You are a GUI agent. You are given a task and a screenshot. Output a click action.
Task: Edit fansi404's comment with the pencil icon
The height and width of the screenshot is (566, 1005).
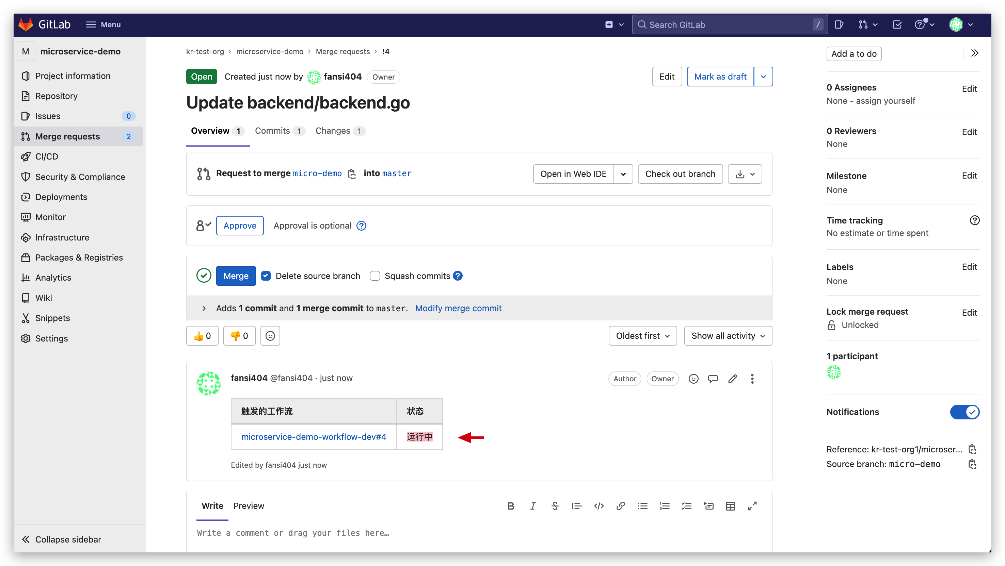click(733, 379)
